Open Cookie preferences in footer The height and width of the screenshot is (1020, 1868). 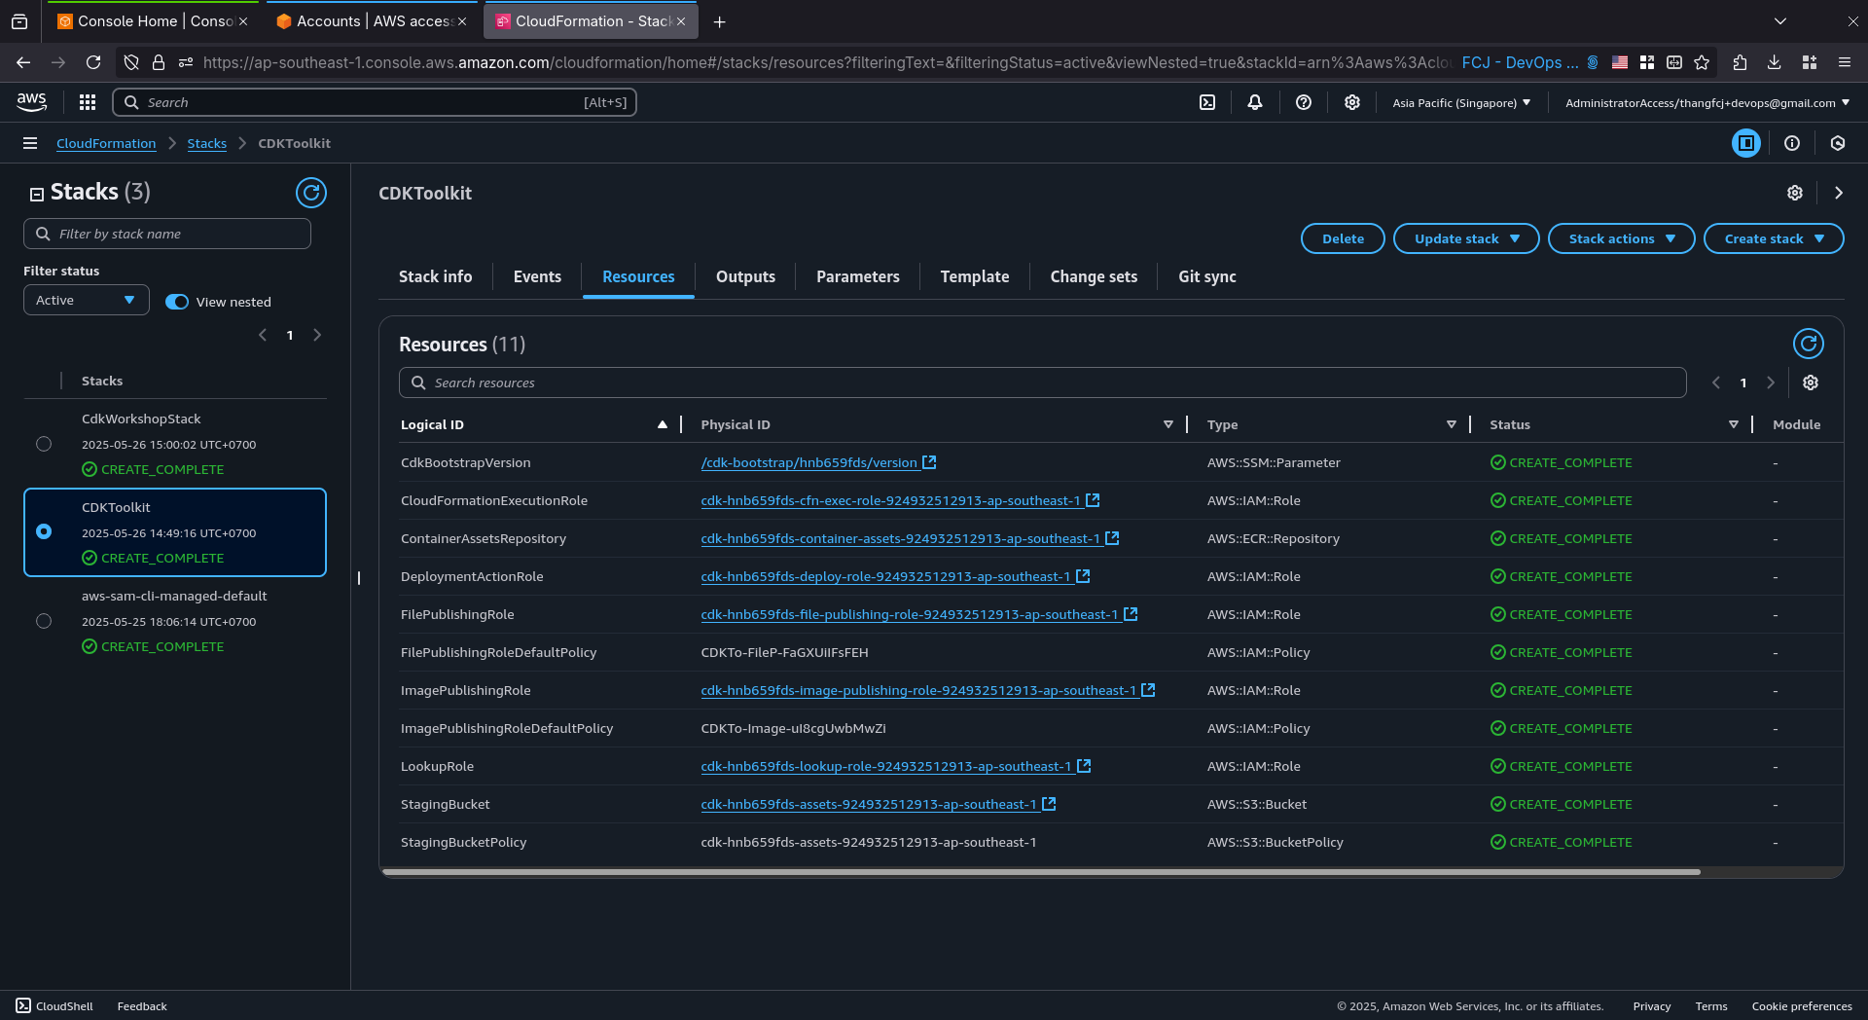coord(1802,1006)
